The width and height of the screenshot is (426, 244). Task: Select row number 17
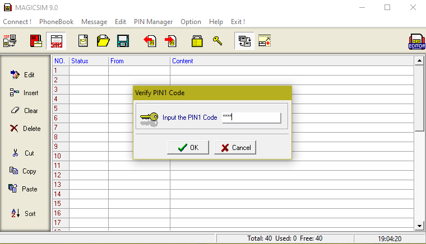click(x=61, y=223)
